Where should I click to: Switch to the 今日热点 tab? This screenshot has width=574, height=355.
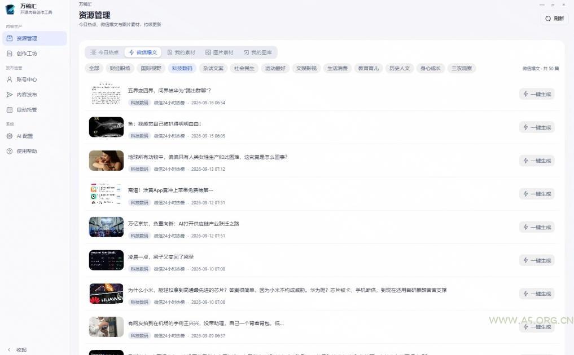point(104,52)
